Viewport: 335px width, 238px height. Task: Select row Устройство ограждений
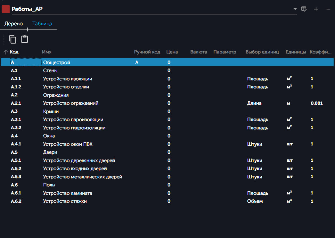pyautogui.click(x=71, y=103)
